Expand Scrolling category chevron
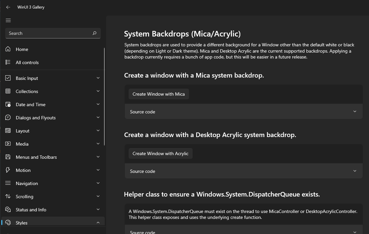The width and height of the screenshot is (369, 234). 98,197
